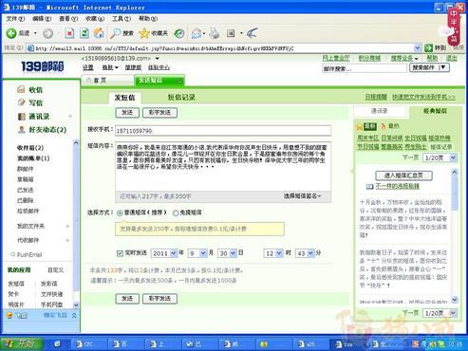Screen dimensions: 468x351
Task: Open 好友动态 friends icon in sidebar
Action: (21, 130)
